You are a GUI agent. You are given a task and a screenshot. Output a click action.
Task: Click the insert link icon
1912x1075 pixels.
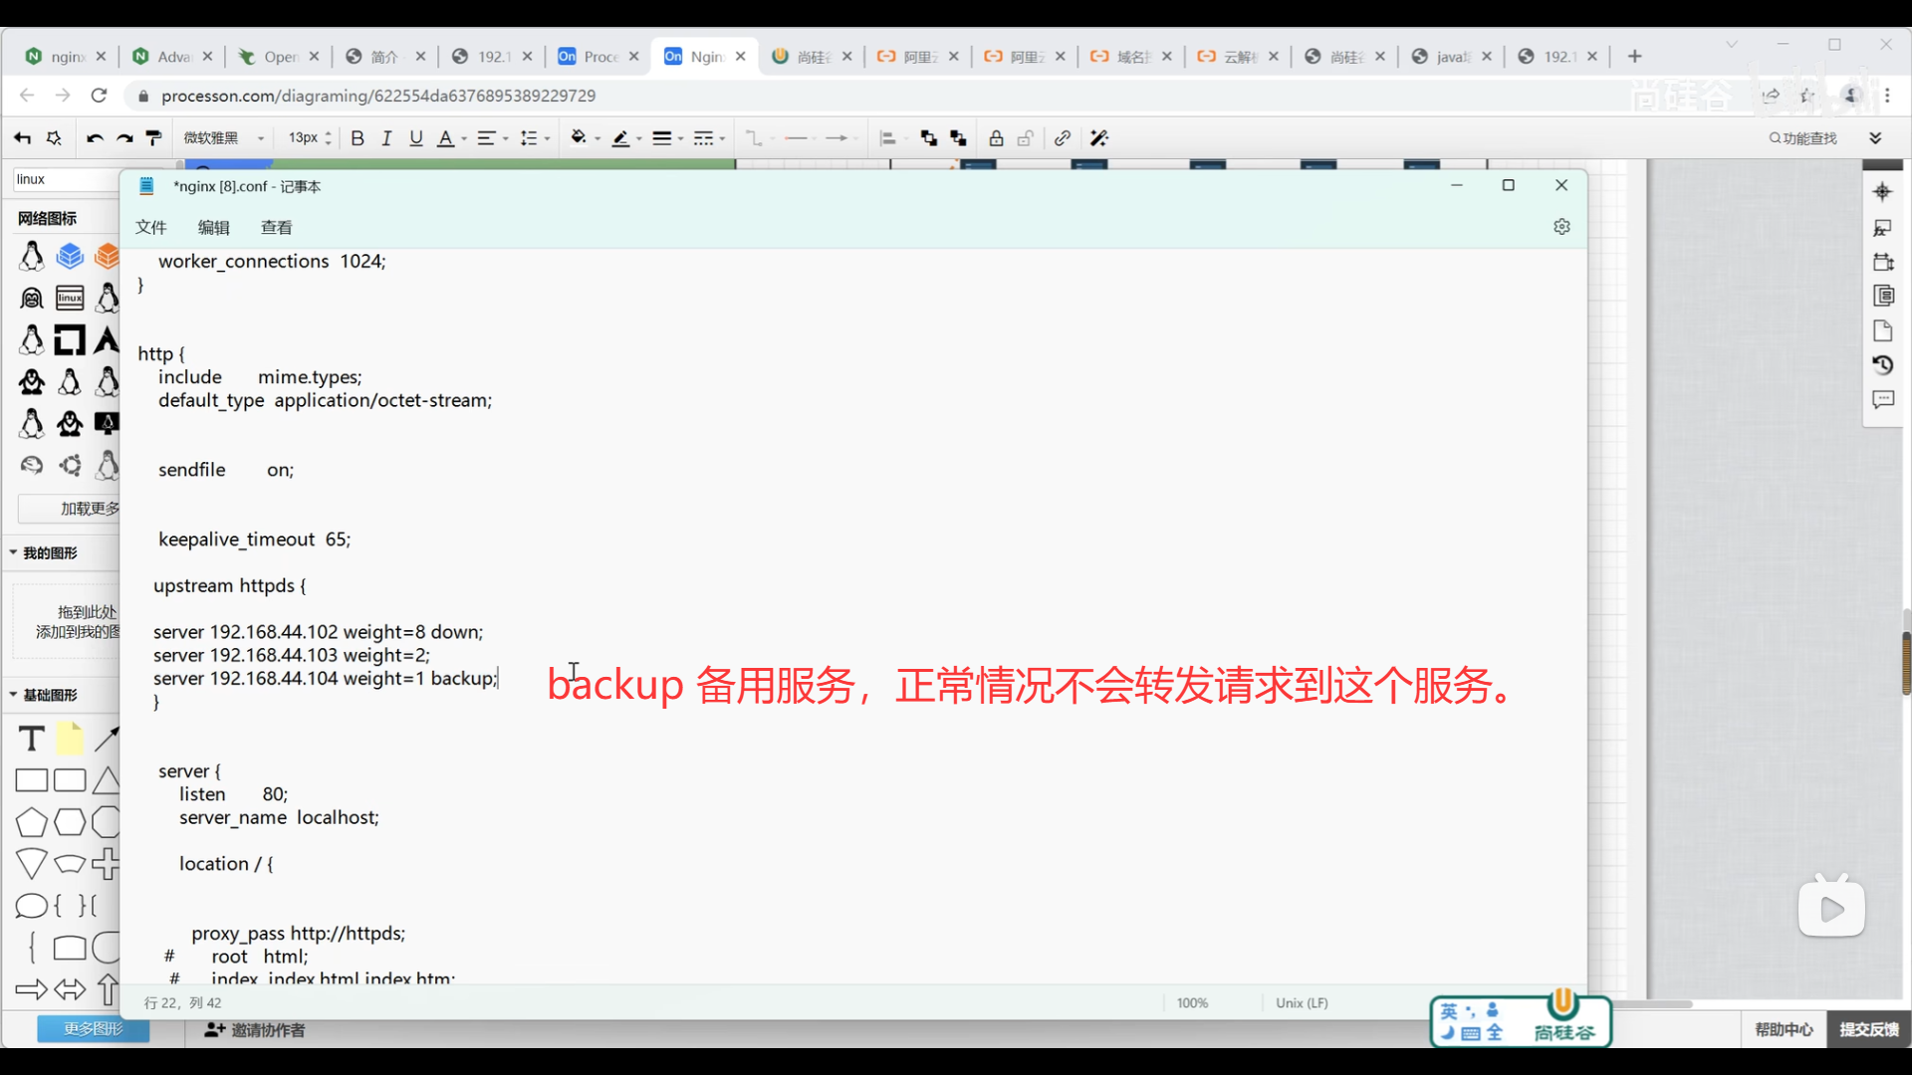coord(1063,138)
